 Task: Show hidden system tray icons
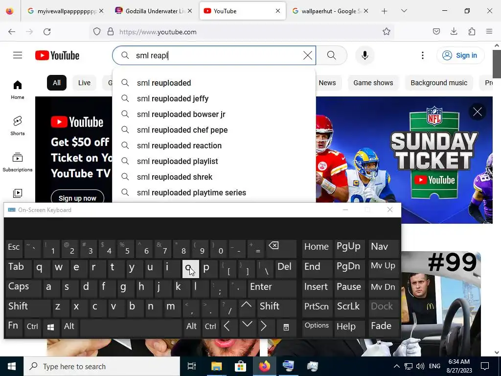[x=396, y=366]
